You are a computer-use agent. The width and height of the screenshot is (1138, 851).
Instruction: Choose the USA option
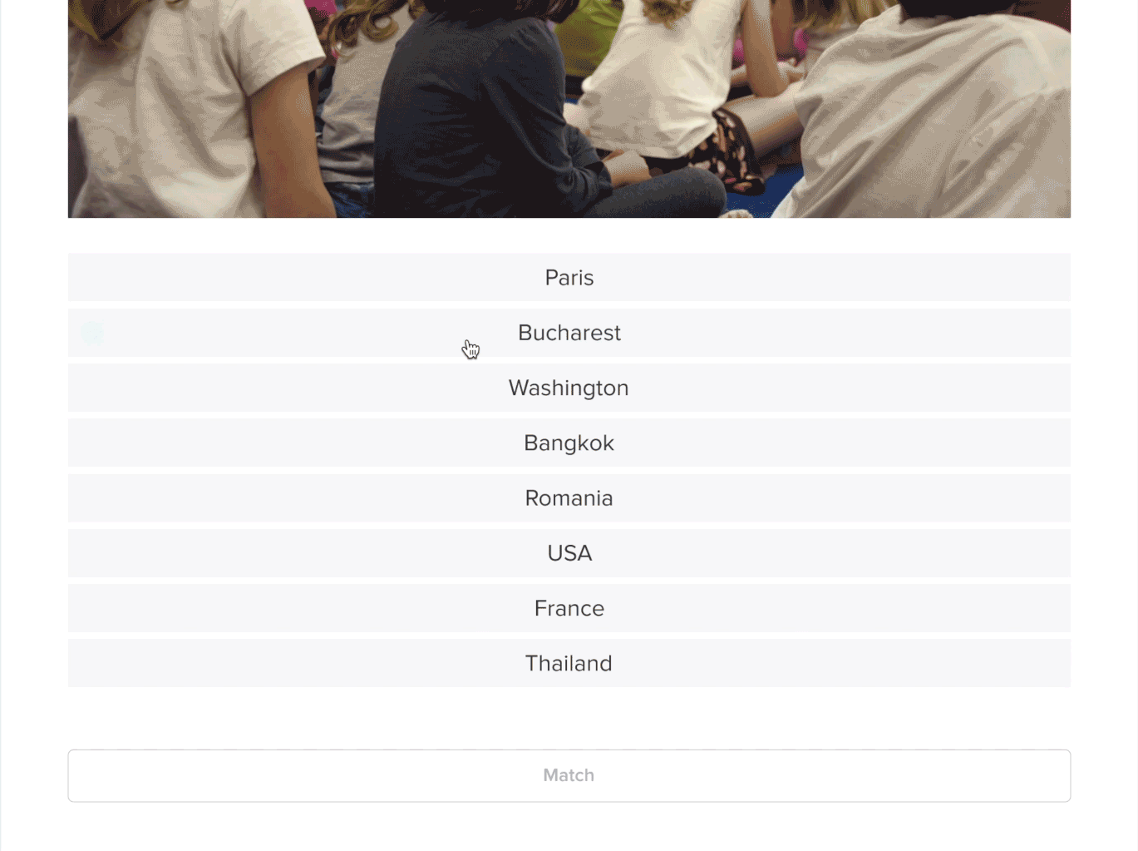[569, 553]
